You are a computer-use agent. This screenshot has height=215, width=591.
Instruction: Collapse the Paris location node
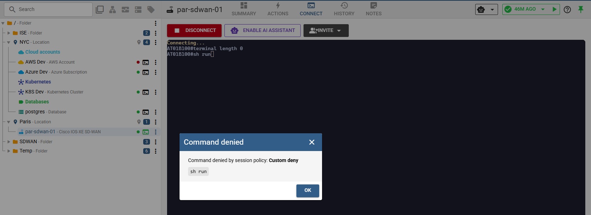pyautogui.click(x=9, y=122)
